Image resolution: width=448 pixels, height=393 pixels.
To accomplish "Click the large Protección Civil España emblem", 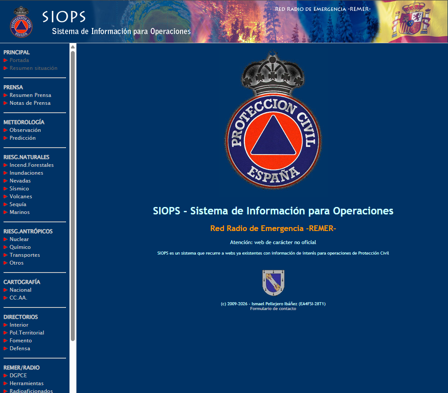I will point(273,120).
